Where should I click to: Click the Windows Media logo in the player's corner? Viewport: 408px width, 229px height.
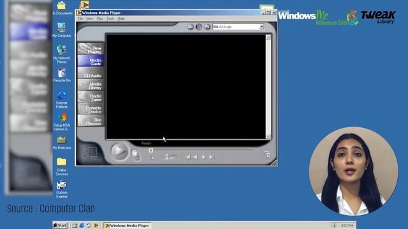tap(89, 153)
